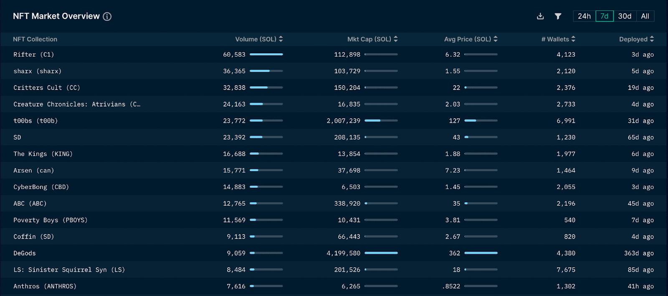Click Poverty Boys wallets count 540
The height and width of the screenshot is (296, 668).
coord(570,220)
